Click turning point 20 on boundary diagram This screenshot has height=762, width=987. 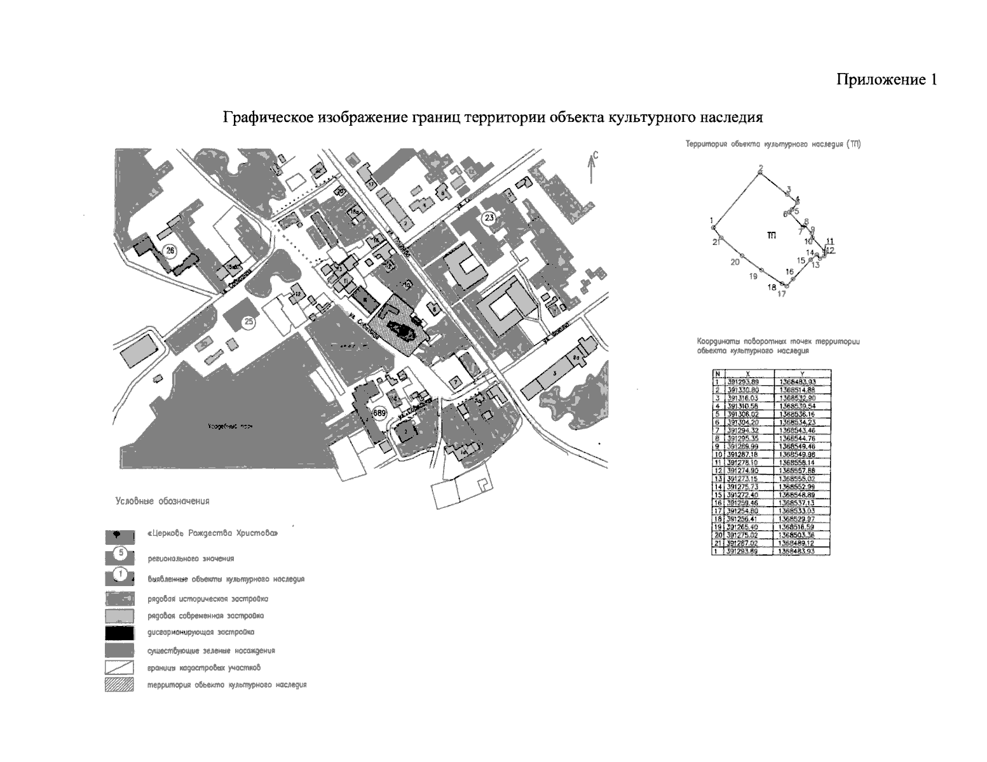point(742,255)
